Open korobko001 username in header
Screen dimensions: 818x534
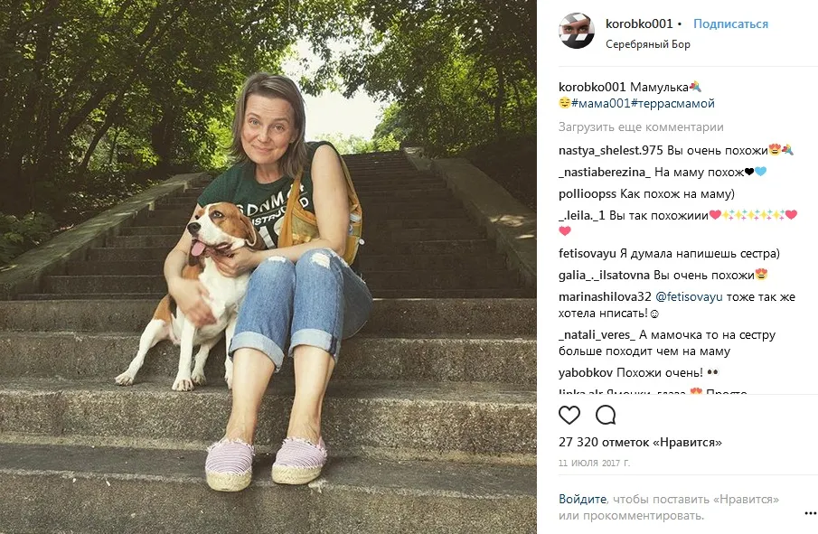[639, 23]
